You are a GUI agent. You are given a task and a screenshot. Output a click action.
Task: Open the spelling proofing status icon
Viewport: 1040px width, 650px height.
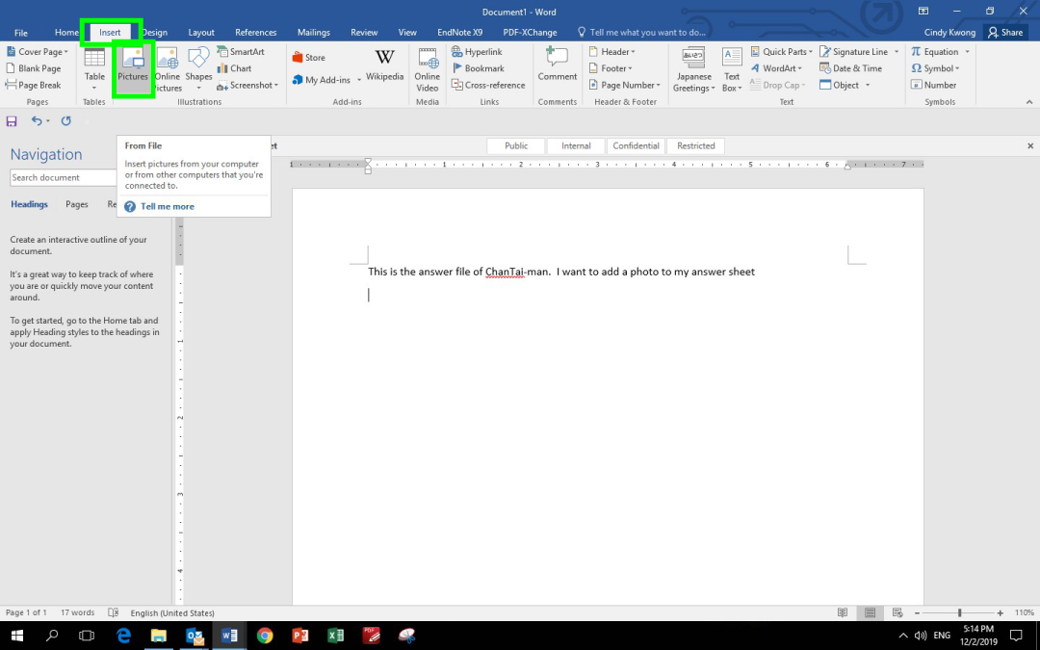coord(114,612)
